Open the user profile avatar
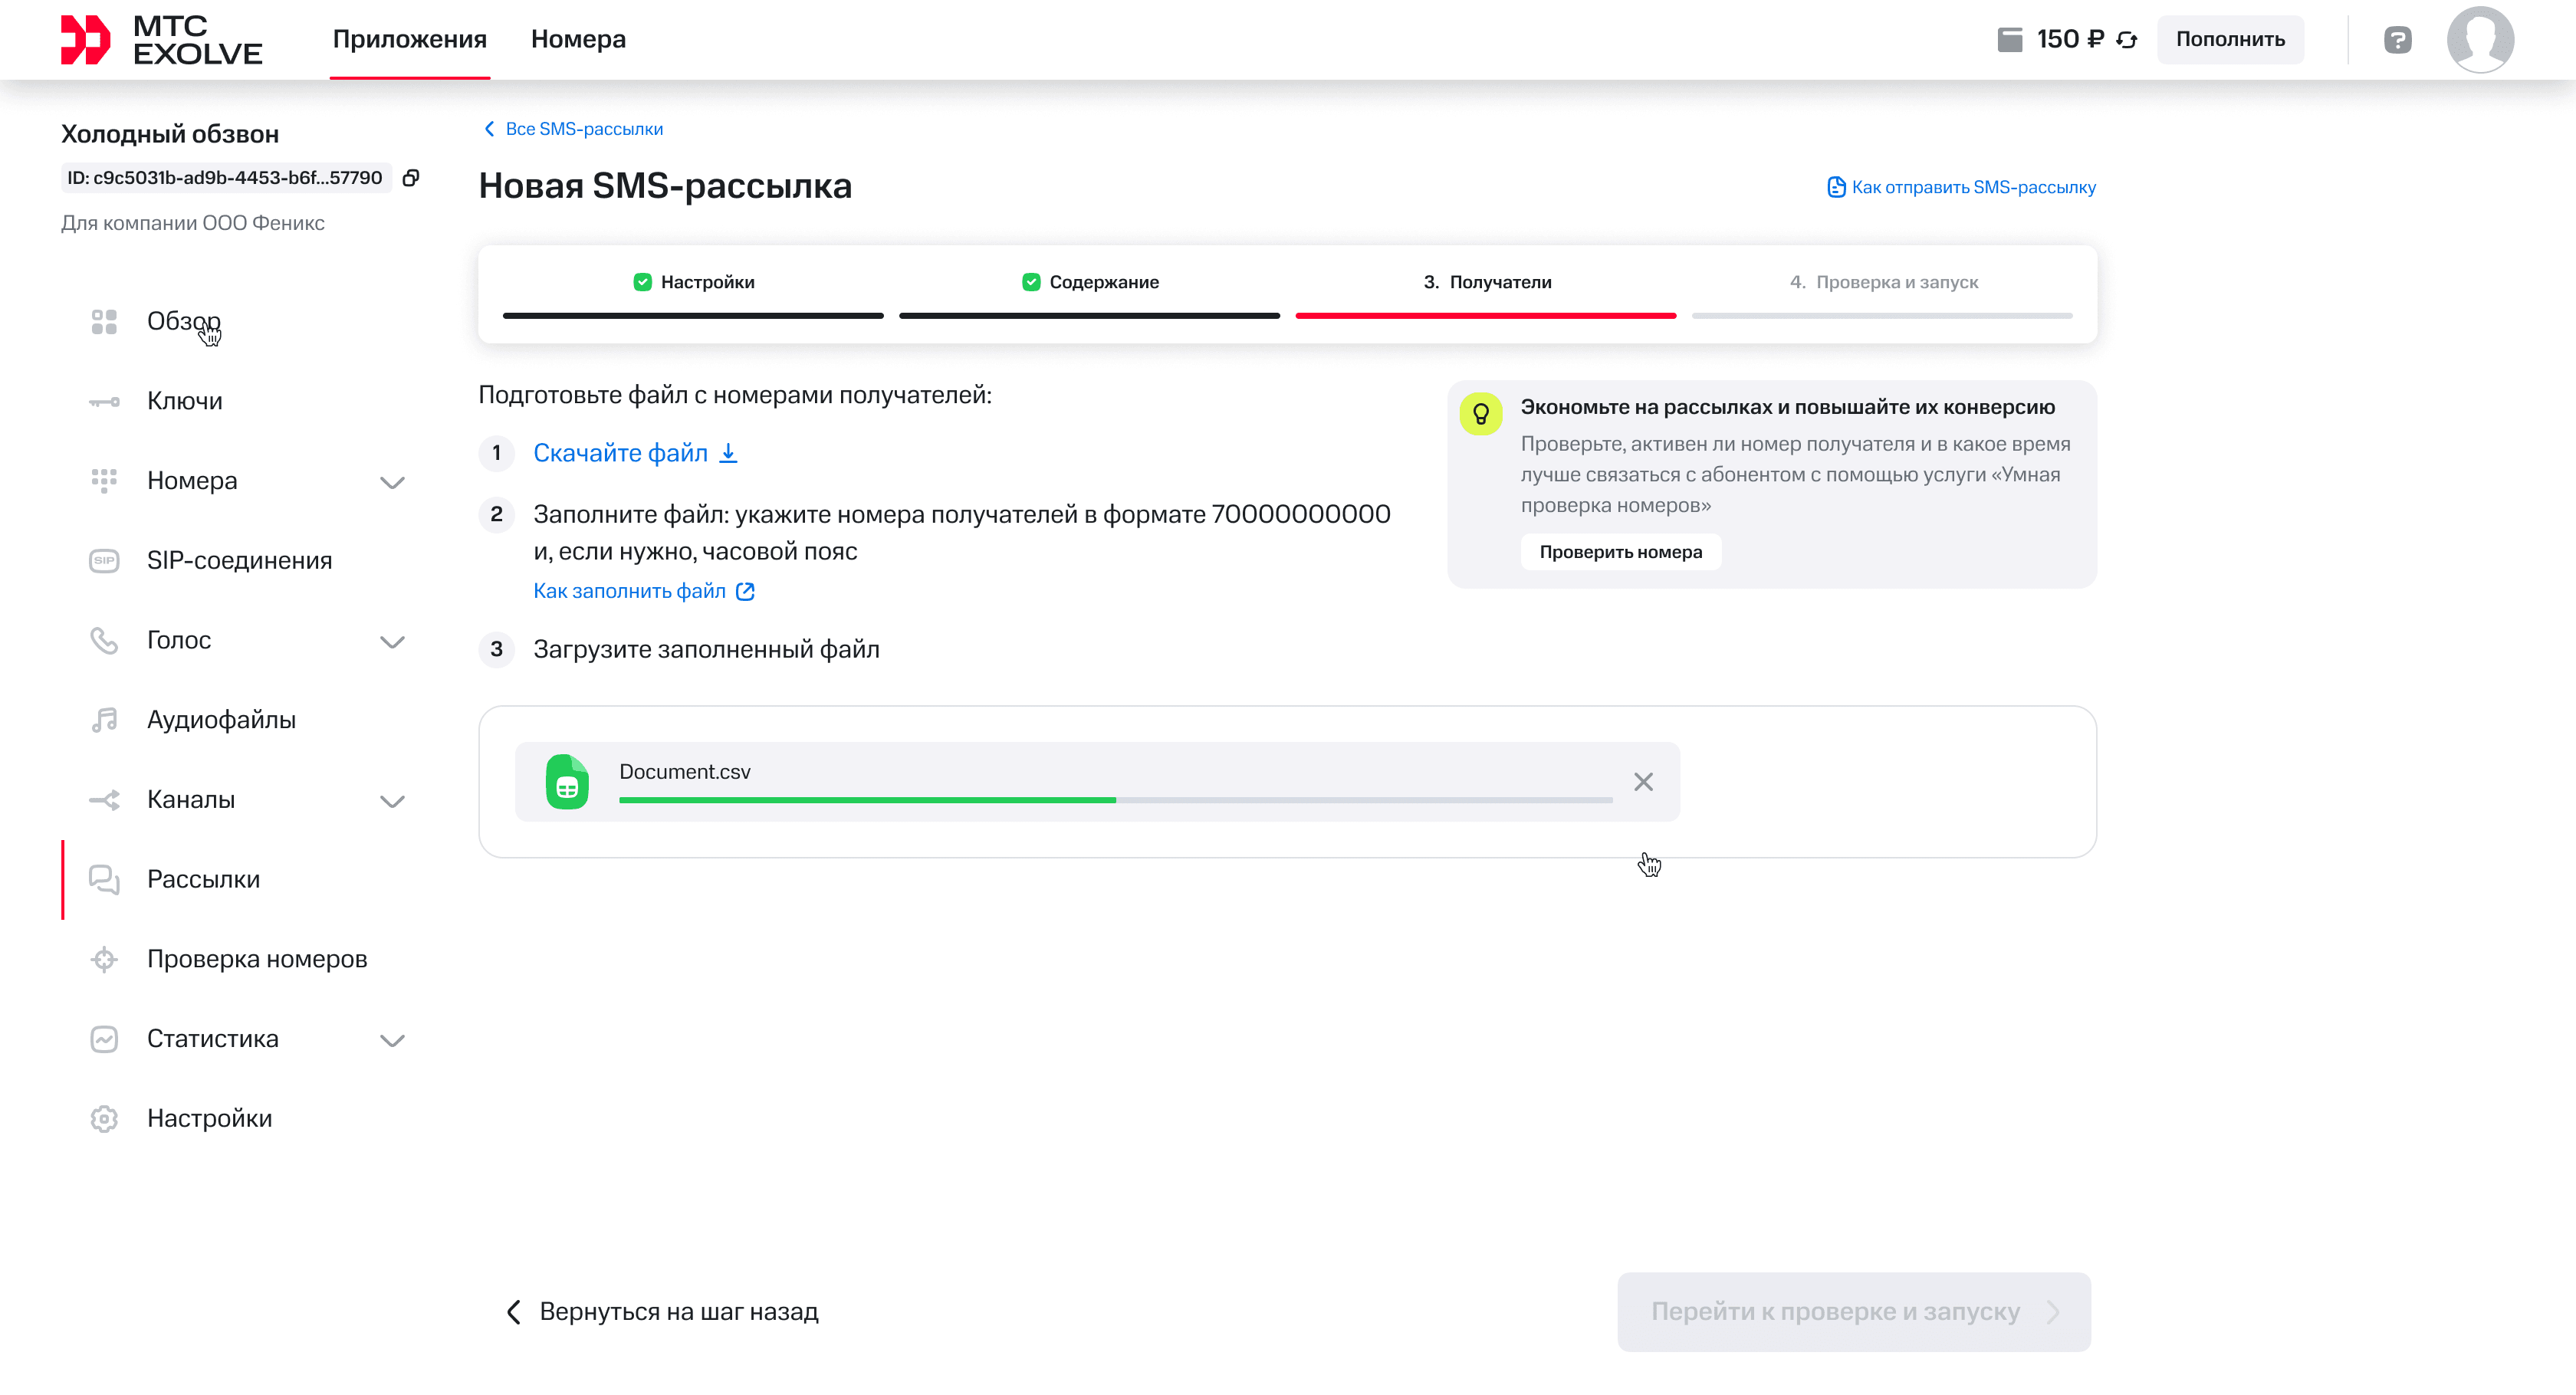 (x=2480, y=40)
